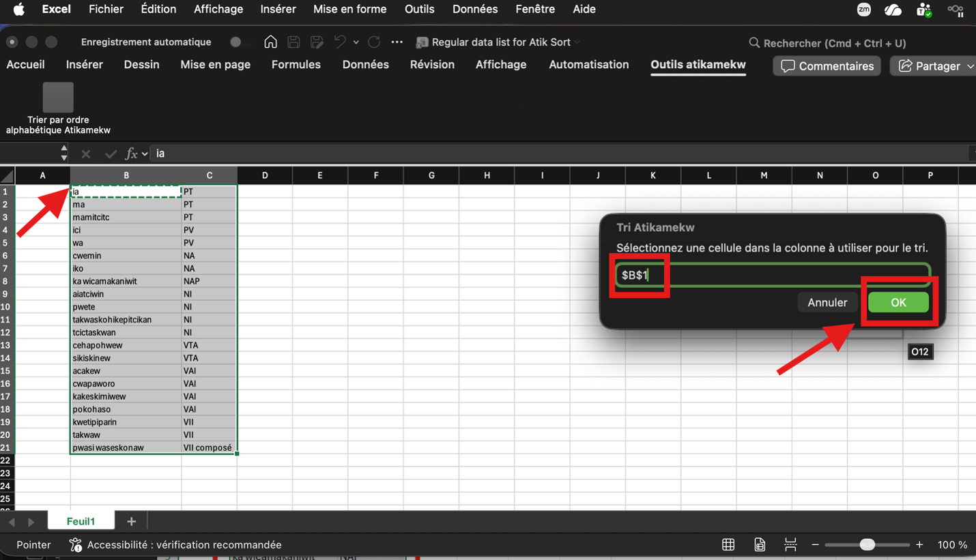Click the Save floppy disk icon
The image size is (976, 560).
[293, 42]
